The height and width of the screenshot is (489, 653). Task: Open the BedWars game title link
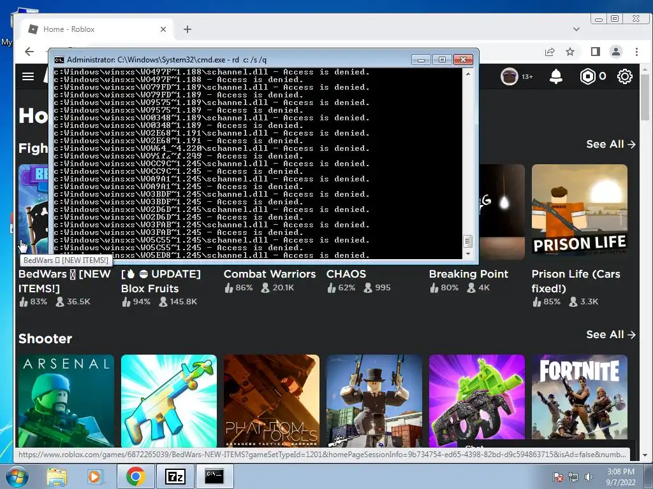tap(64, 281)
